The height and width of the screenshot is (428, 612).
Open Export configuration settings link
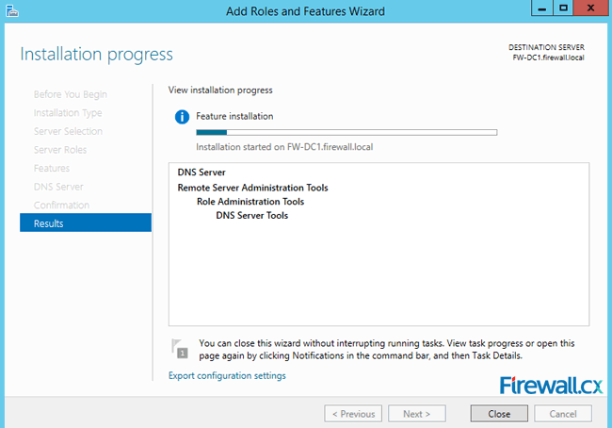point(227,375)
